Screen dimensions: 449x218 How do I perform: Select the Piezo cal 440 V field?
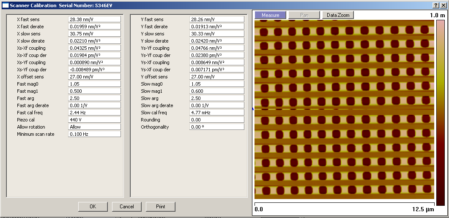(x=94, y=120)
